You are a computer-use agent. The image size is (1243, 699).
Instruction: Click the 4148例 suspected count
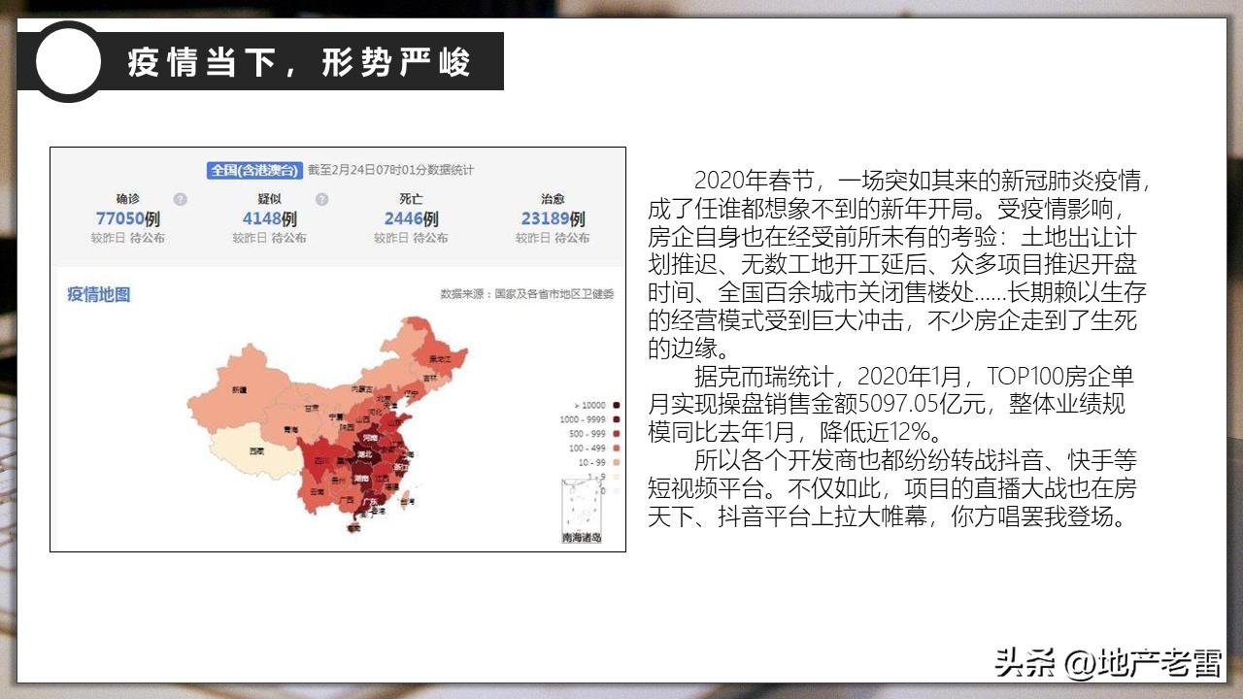coord(269,219)
